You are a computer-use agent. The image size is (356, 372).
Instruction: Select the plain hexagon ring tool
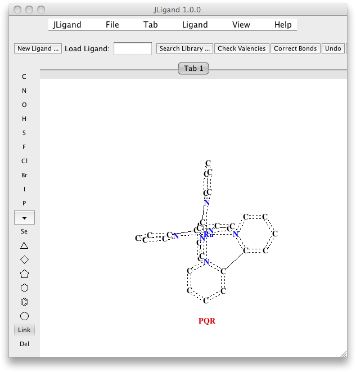[24, 288]
